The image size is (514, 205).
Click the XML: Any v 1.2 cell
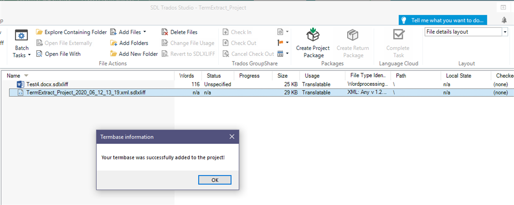(368, 93)
